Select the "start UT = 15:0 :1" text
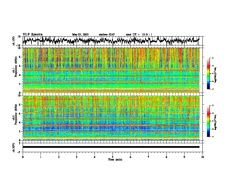Screen dimensions: 228x176 point(139,35)
